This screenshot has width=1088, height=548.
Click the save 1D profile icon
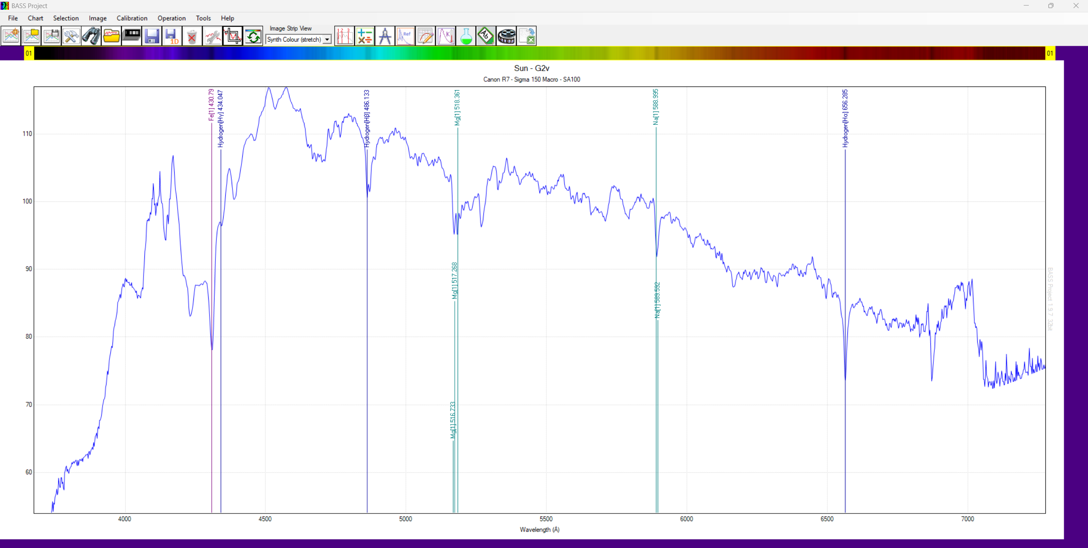[172, 36]
